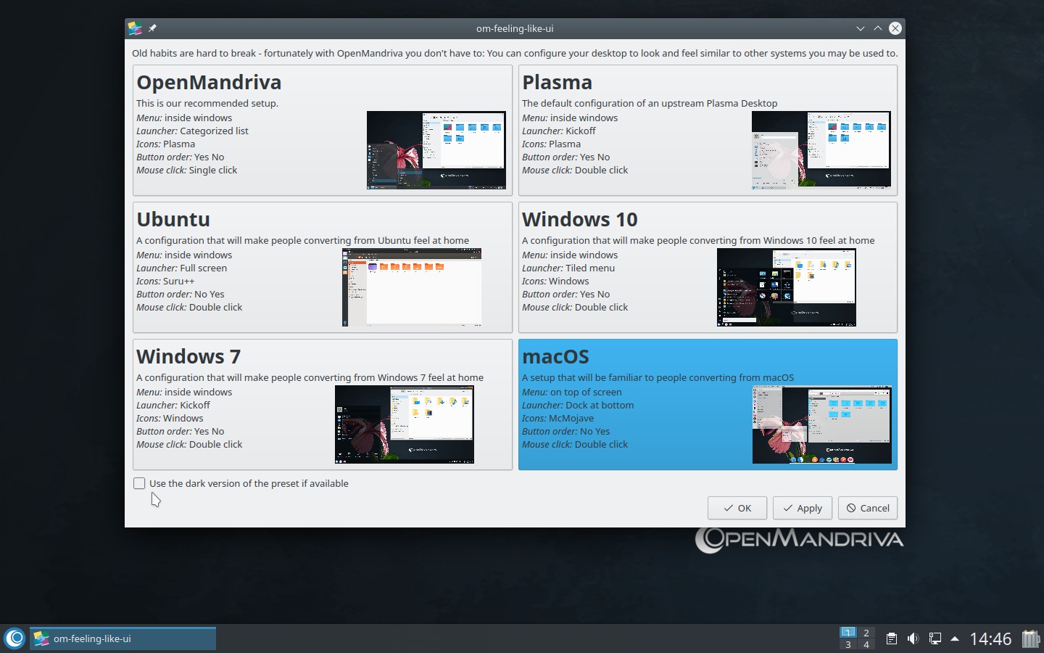
Task: Switch to virtual desktop 3
Action: [848, 644]
